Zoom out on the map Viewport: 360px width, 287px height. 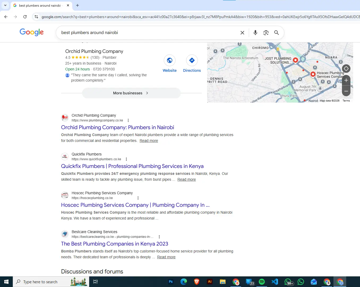tap(346, 91)
